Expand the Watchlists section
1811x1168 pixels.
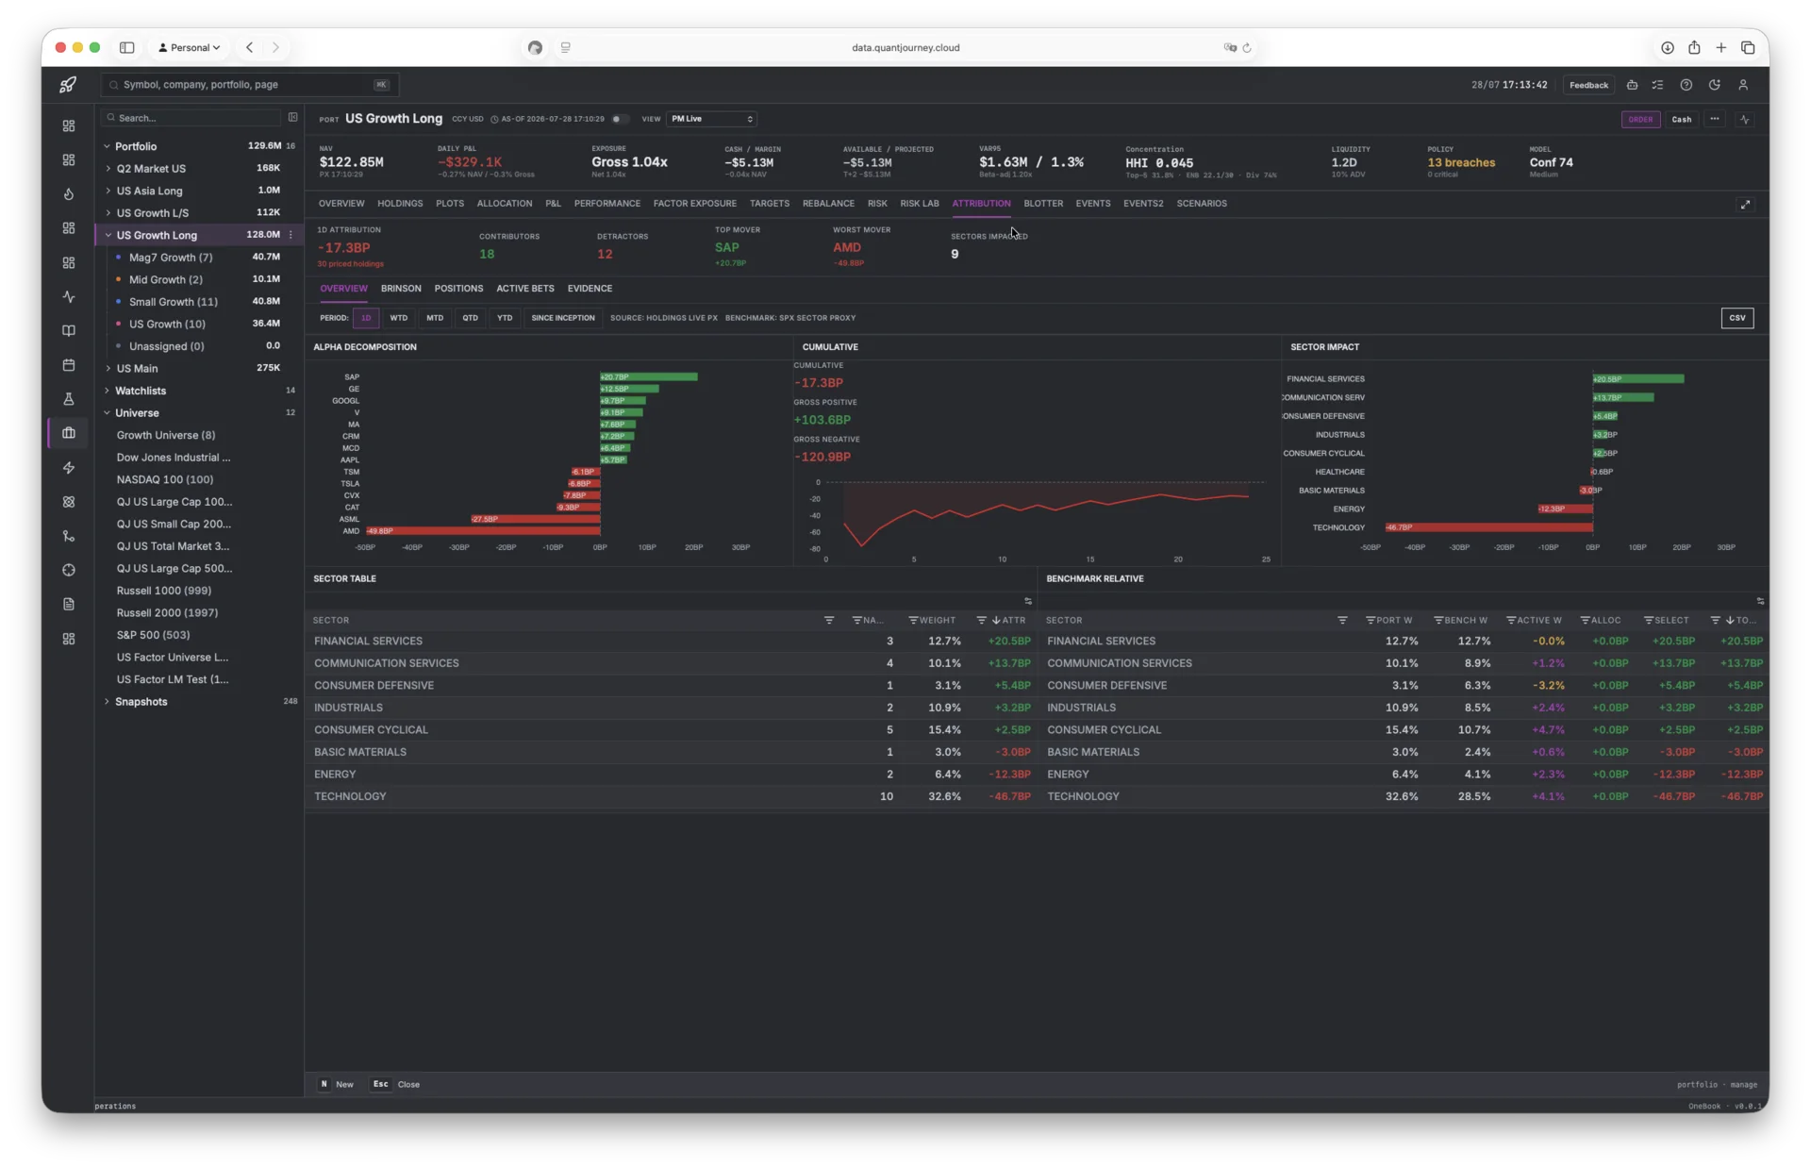point(107,391)
